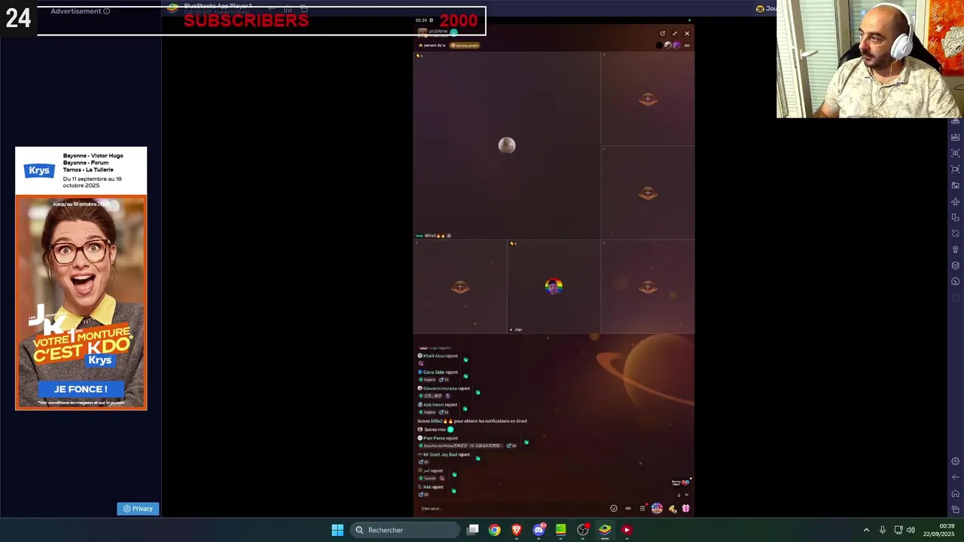Click BlueStacks home icon in the right sidebar
Screen dimensions: 964x542
pyautogui.click(x=956, y=494)
